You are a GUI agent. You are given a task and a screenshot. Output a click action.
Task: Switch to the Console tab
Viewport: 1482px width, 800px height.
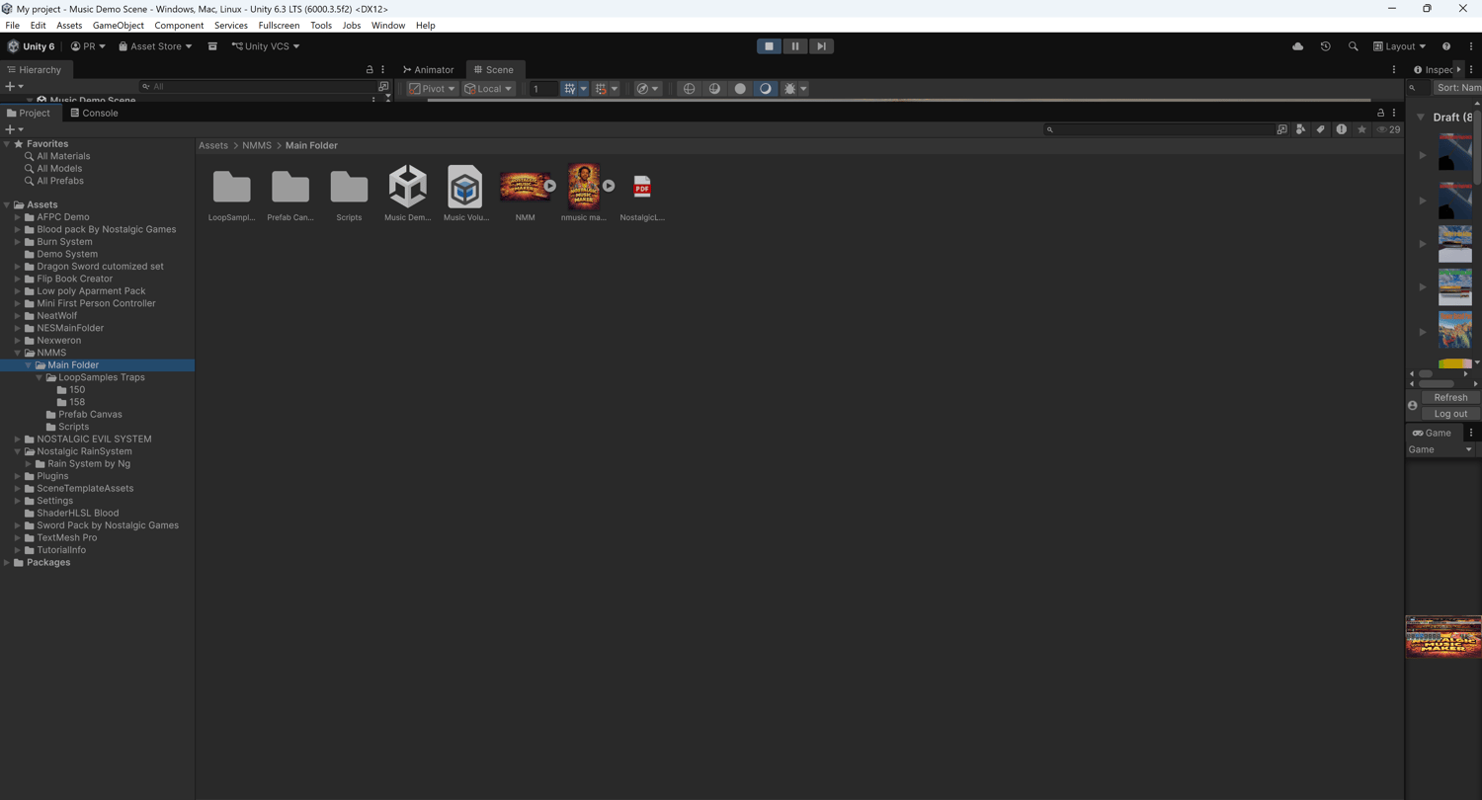pos(94,113)
